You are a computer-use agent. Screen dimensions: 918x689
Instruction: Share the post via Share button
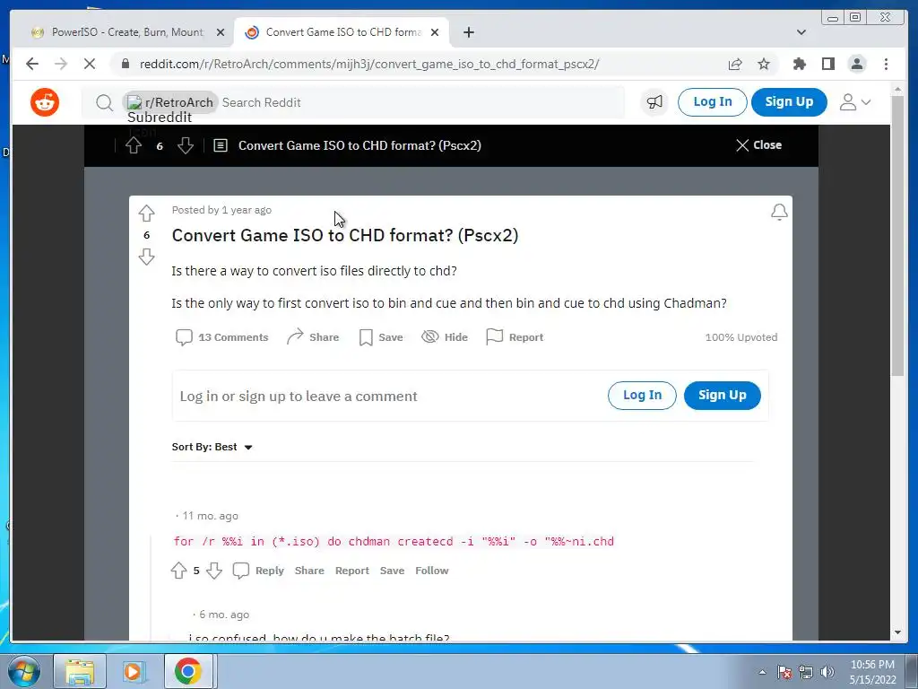coord(313,337)
